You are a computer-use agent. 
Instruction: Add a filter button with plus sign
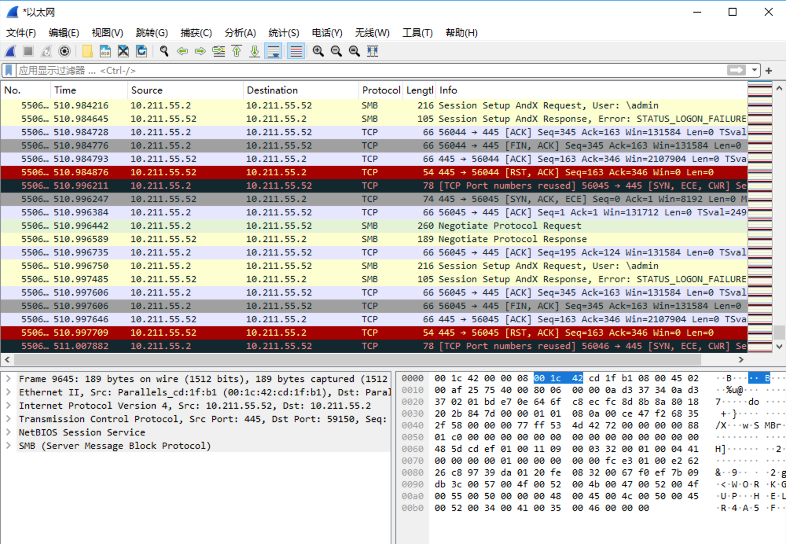point(769,71)
